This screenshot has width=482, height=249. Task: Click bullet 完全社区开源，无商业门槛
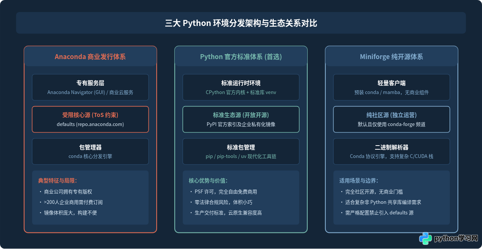tap(374, 192)
